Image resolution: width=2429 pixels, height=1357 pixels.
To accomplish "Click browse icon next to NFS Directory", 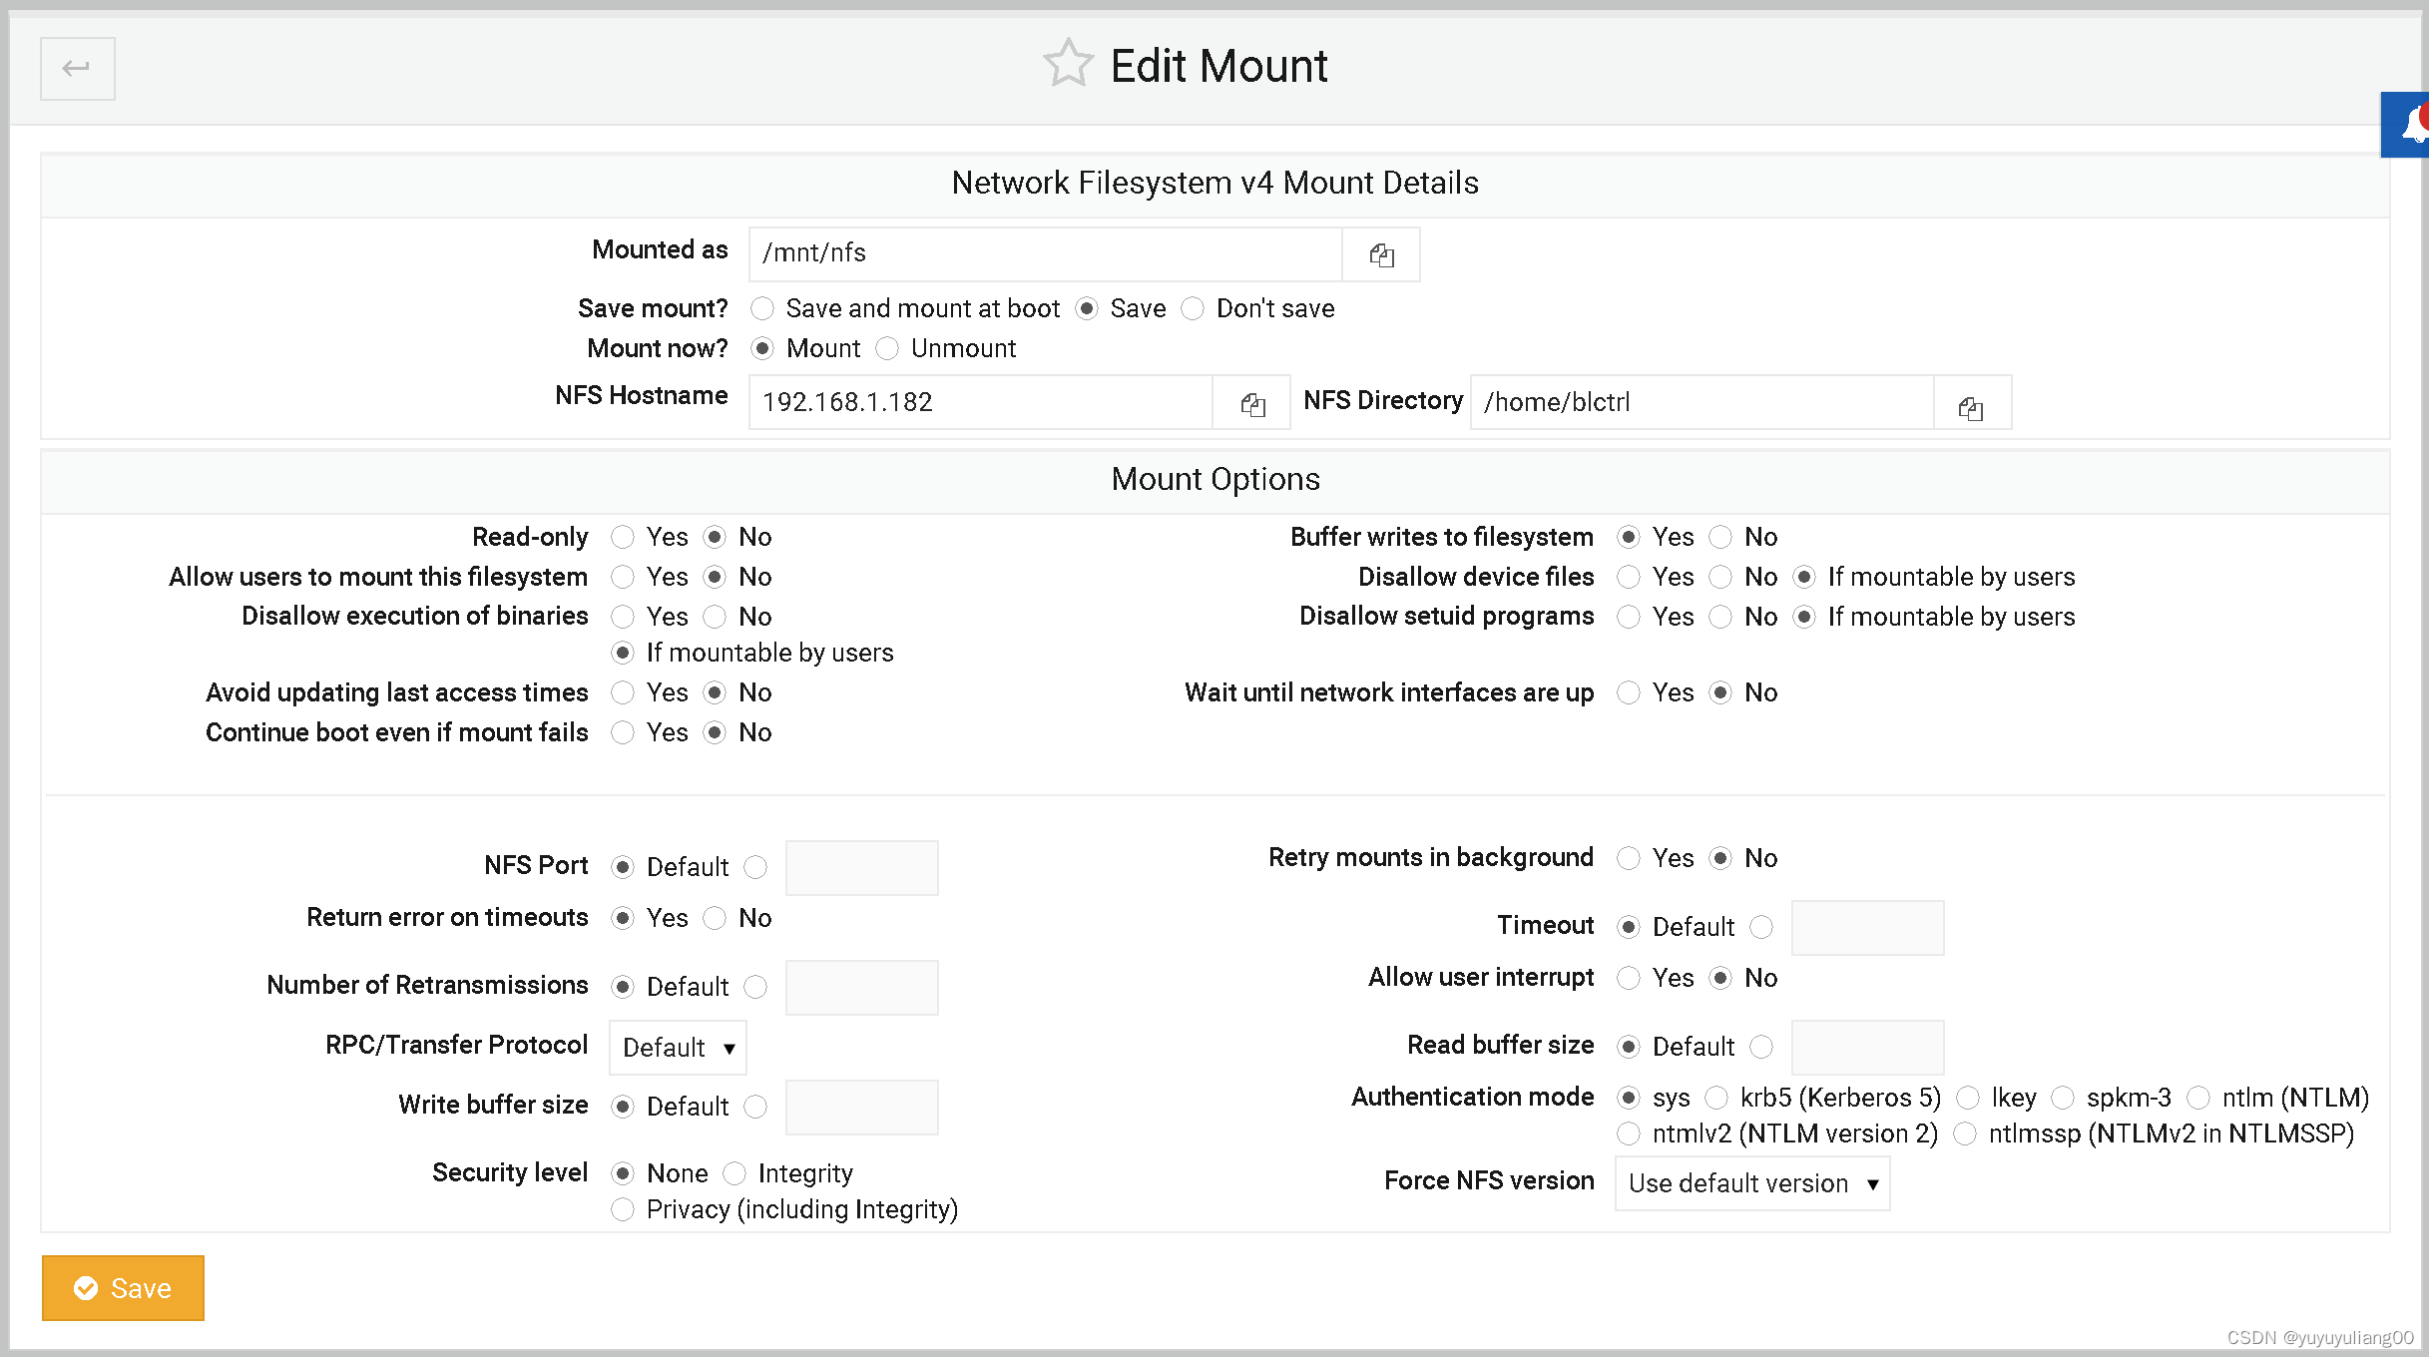I will point(1971,407).
